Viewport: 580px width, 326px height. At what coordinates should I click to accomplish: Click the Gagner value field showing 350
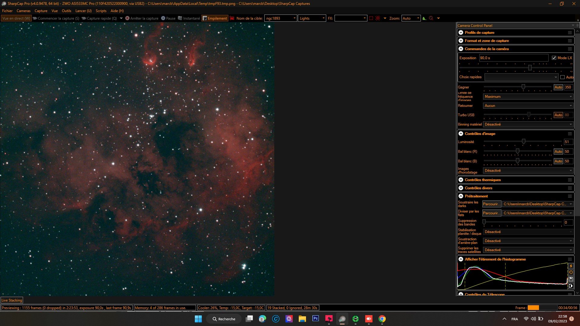[x=568, y=87]
